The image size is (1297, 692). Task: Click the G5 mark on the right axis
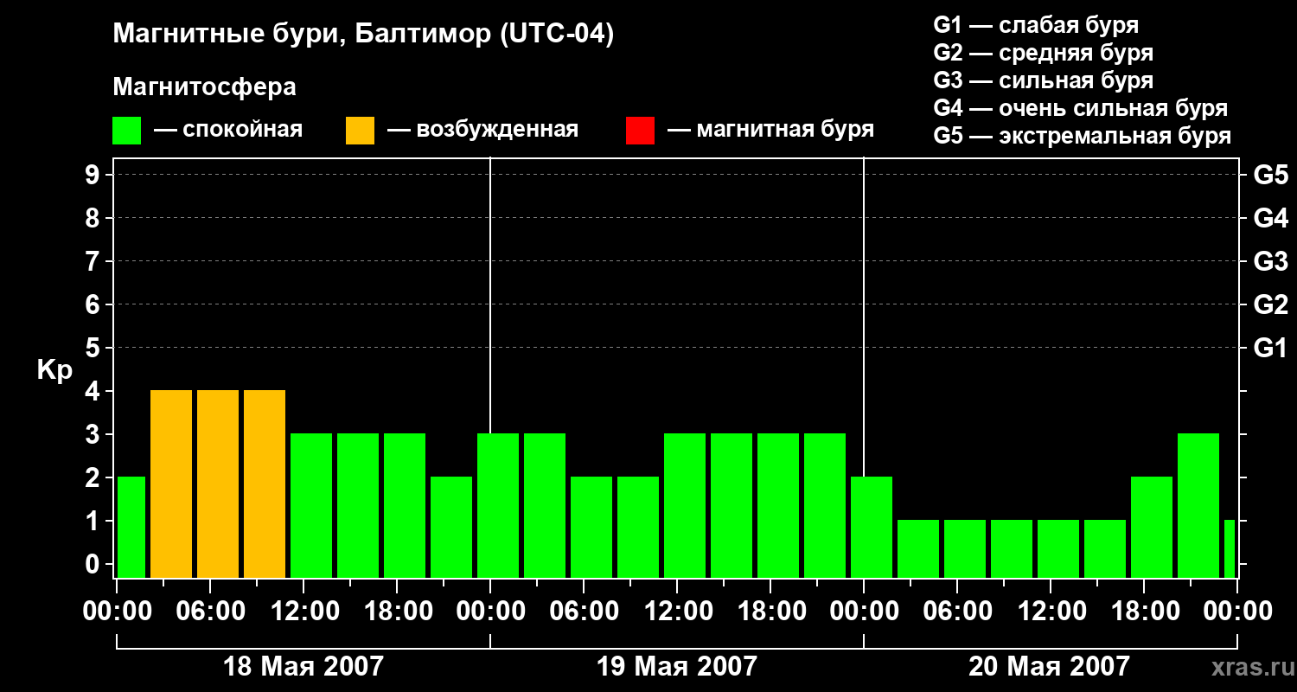click(1271, 175)
